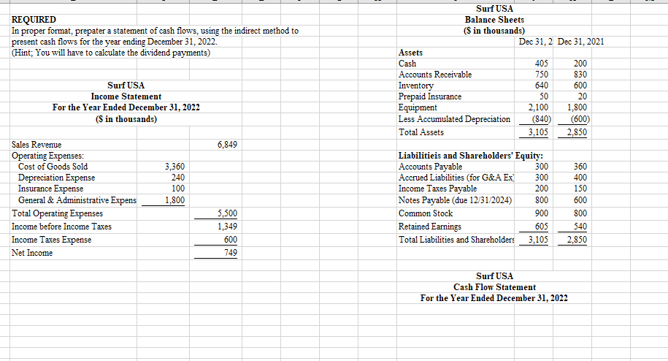Select the Income before Income Taxes label
The width and height of the screenshot is (668, 361).
pyautogui.click(x=62, y=227)
